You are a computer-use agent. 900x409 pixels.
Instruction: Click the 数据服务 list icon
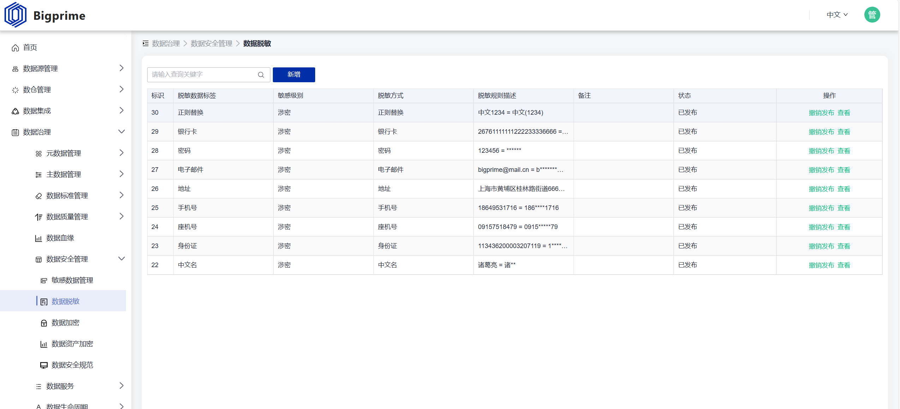click(38, 386)
